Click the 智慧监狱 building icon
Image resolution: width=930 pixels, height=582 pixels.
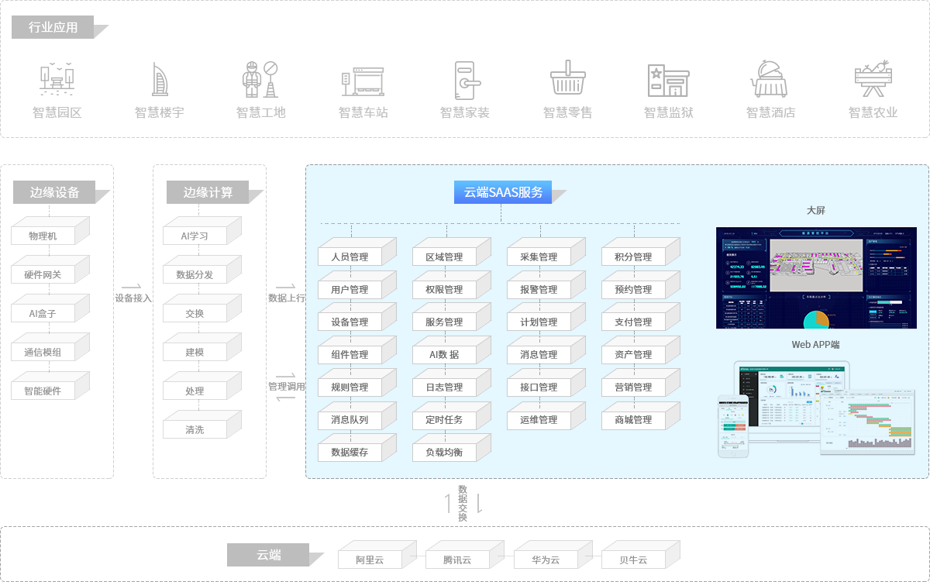point(668,80)
